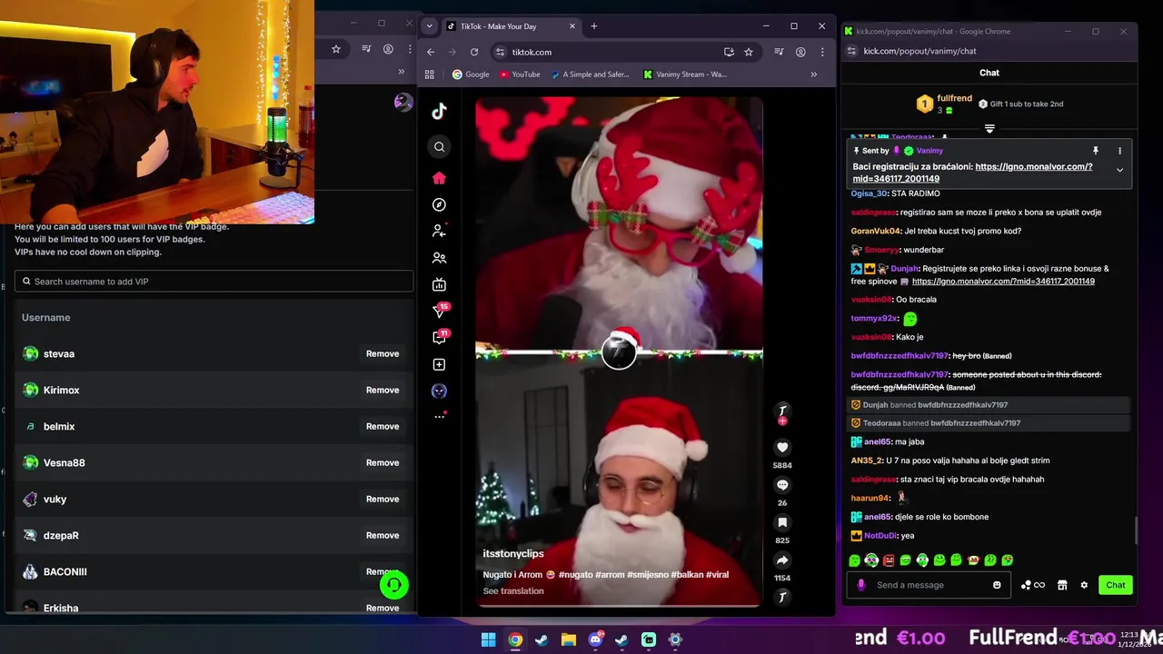Click See translation under TikTok caption
This screenshot has height=654, width=1163.
513,590
